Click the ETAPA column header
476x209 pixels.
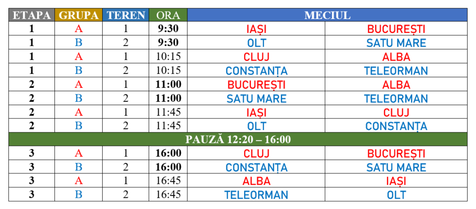pyautogui.click(x=32, y=15)
